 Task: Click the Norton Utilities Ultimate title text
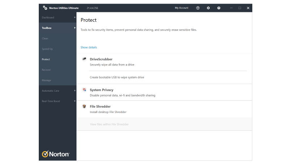(x=64, y=8)
